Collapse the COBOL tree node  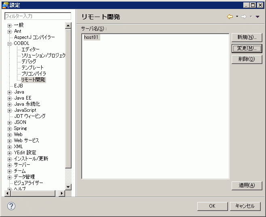pos(10,44)
